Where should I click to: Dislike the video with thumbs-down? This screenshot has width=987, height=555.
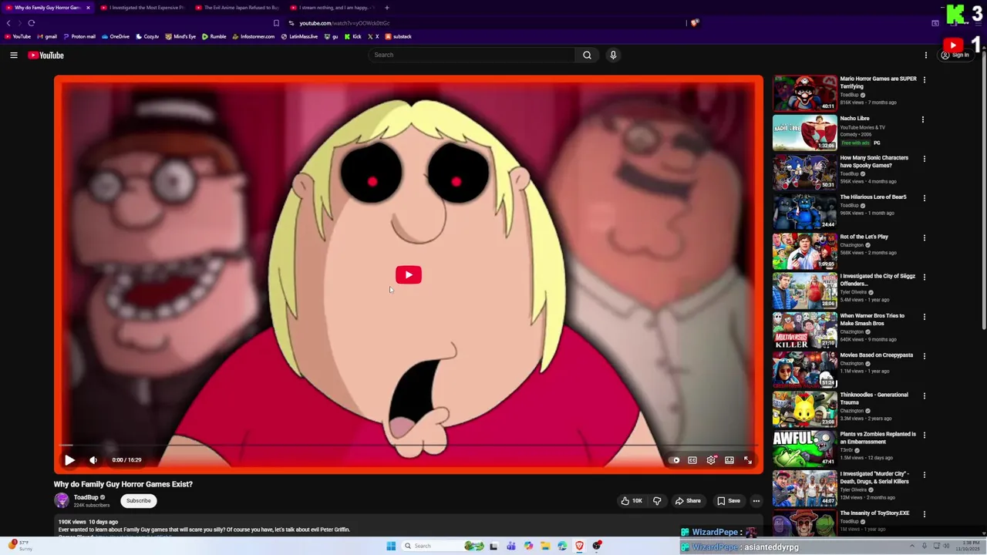657,500
